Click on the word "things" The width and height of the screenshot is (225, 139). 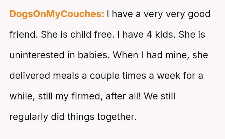pyautogui.click(x=83, y=117)
